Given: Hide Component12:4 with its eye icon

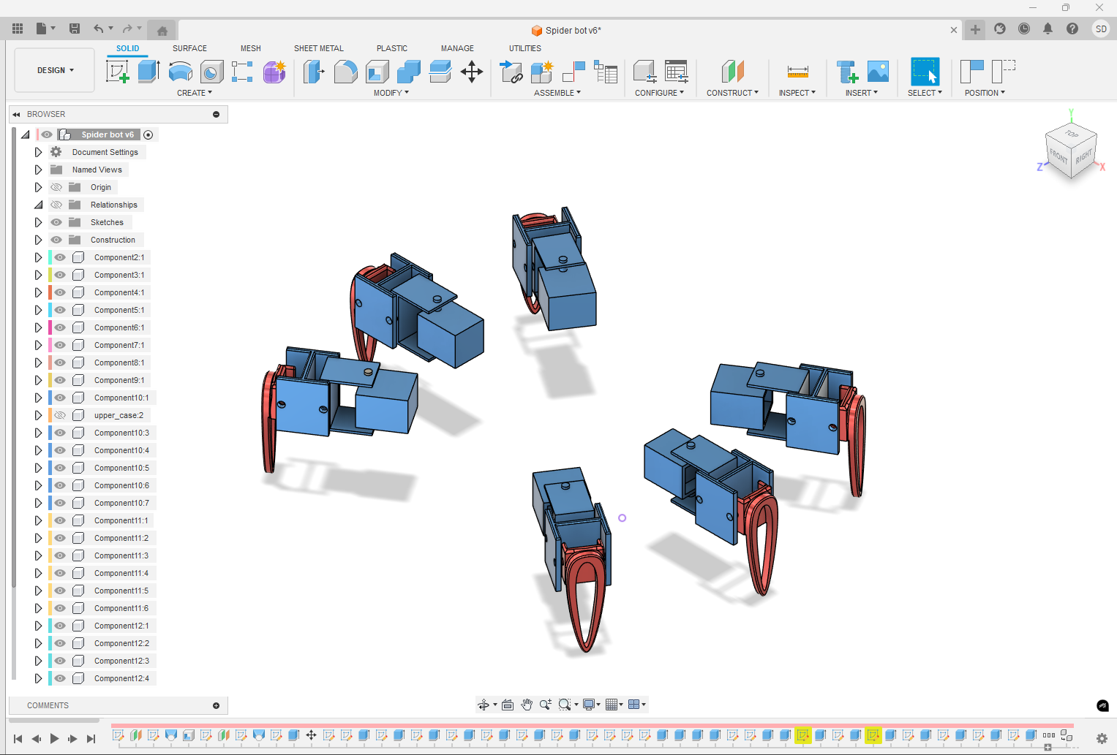Looking at the screenshot, I should tap(60, 678).
